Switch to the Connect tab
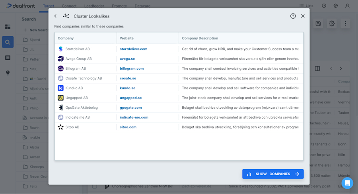Image resolution: width=358 pixels, height=194 pixels. (69, 6)
